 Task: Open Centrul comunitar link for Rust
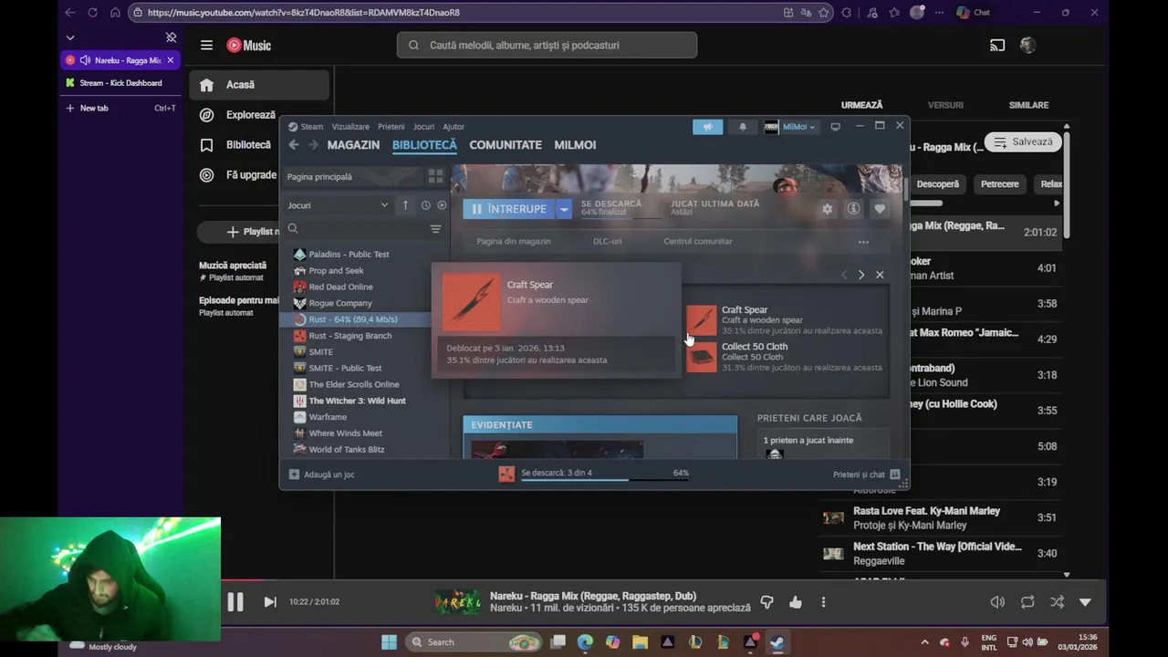tap(698, 242)
